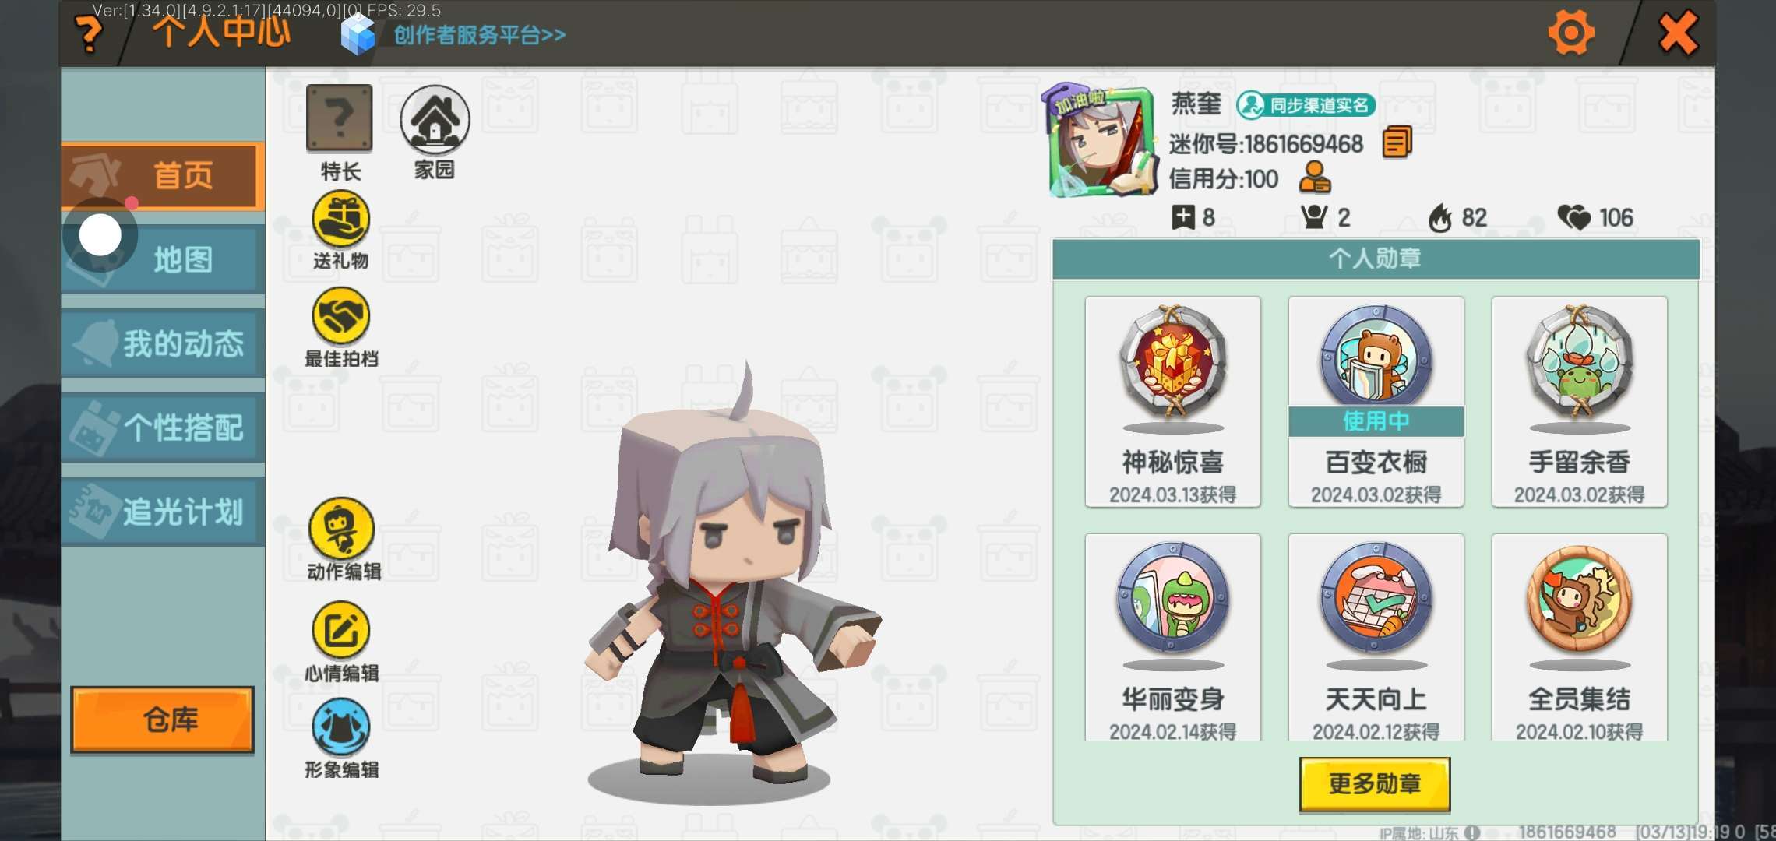This screenshot has width=1776, height=841.
Task: Open the 动作编辑 action editor icon
Action: (341, 529)
